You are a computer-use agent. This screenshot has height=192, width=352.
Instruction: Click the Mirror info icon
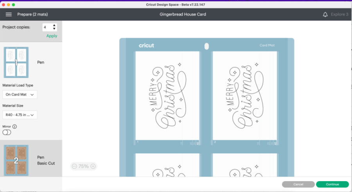(14, 126)
